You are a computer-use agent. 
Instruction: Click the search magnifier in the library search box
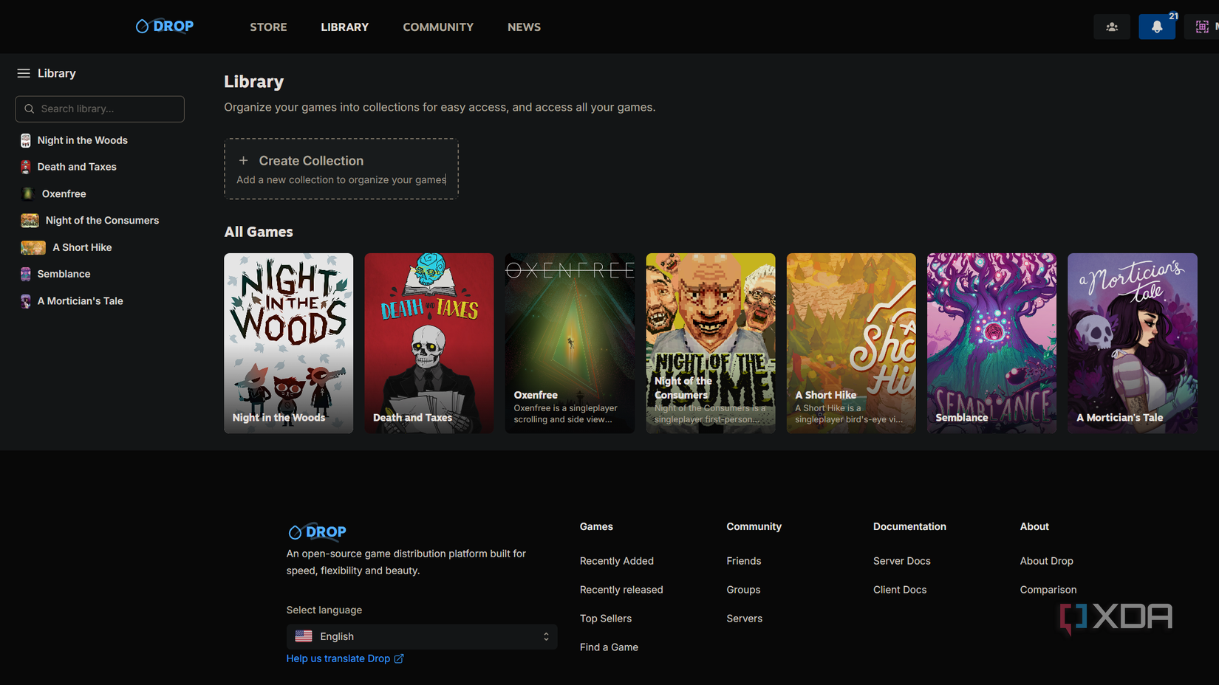pyautogui.click(x=30, y=109)
